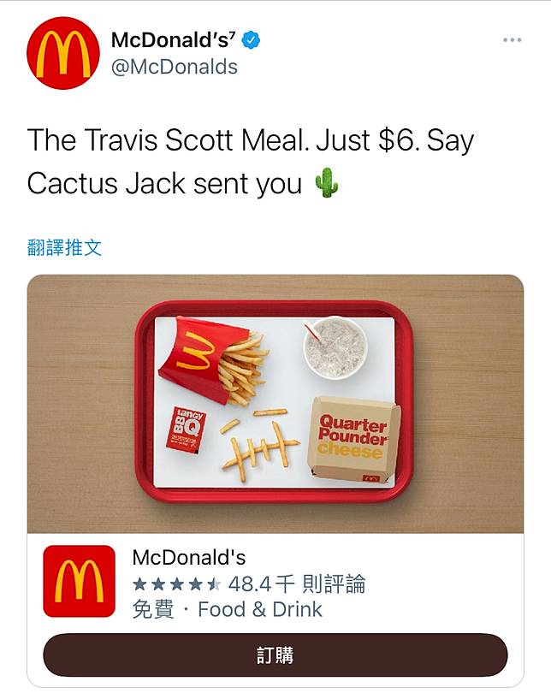The height and width of the screenshot is (699, 551).
Task: Click the McDonald's app card title
Action: [189, 558]
